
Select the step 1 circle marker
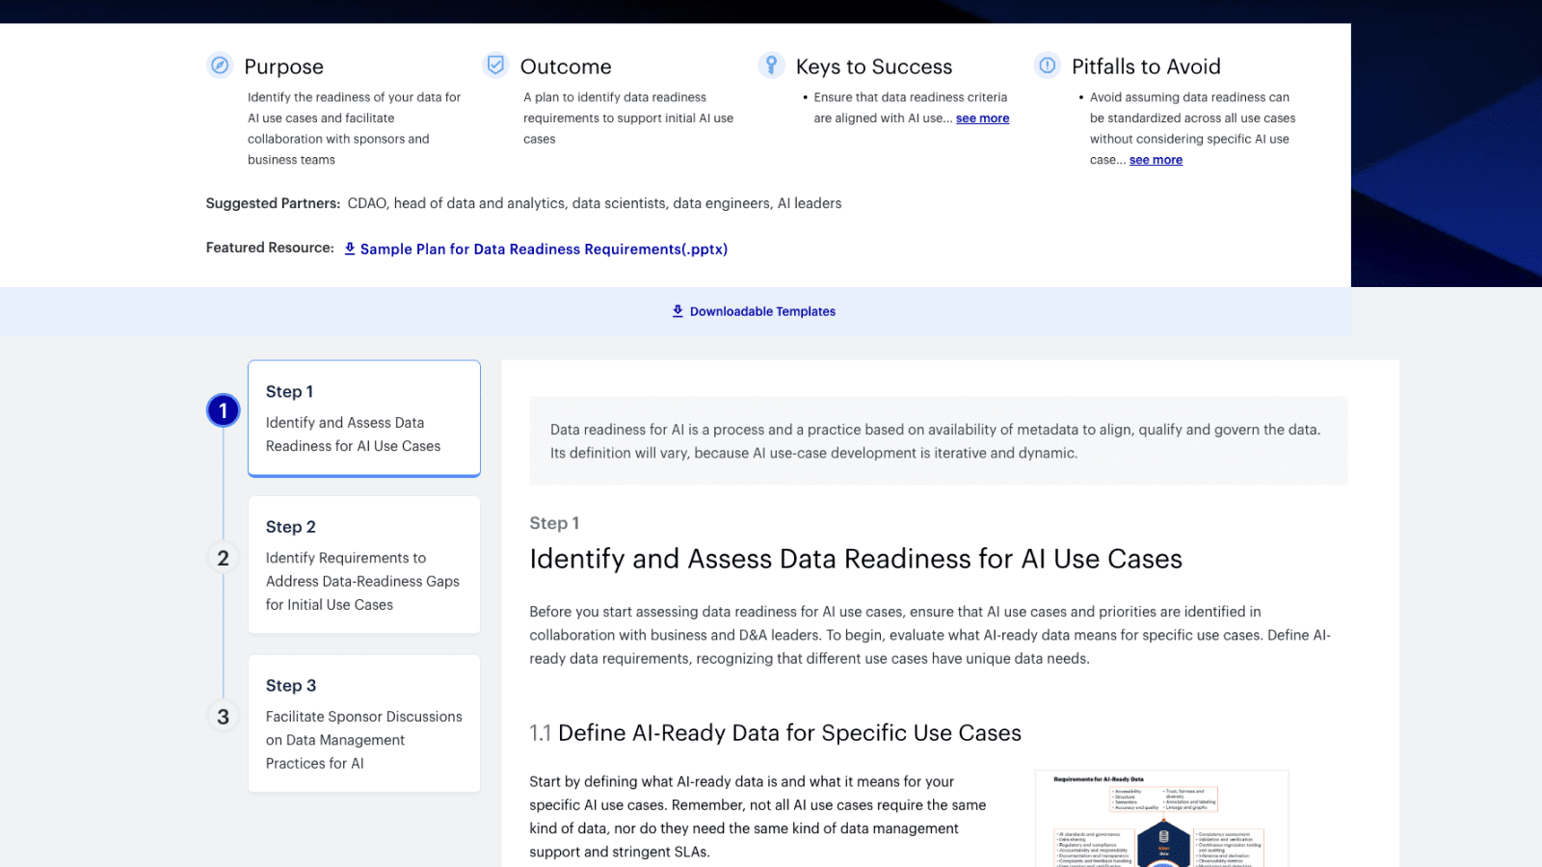tap(223, 410)
